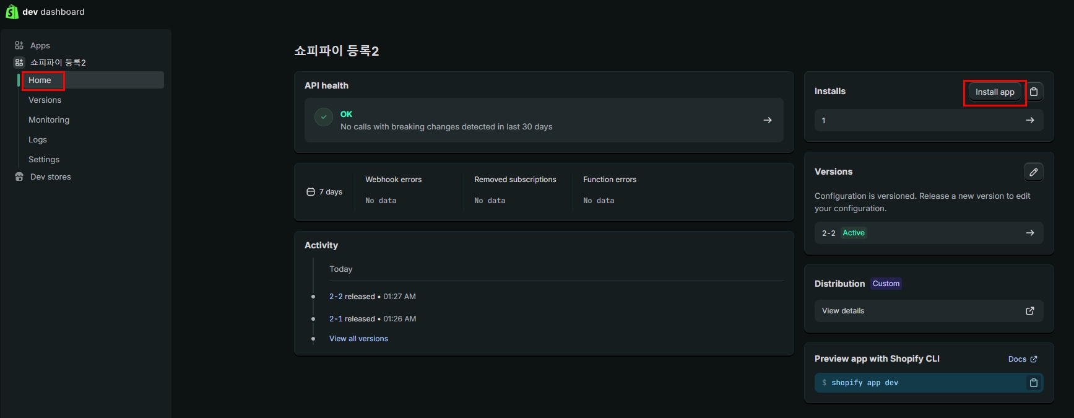1074x418 pixels.
Task: Open Logs in the sidebar
Action: (x=38, y=139)
